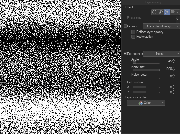180x134 pixels.
Task: Click the Layer Property panel title
Action: pyautogui.click(x=153, y=2)
